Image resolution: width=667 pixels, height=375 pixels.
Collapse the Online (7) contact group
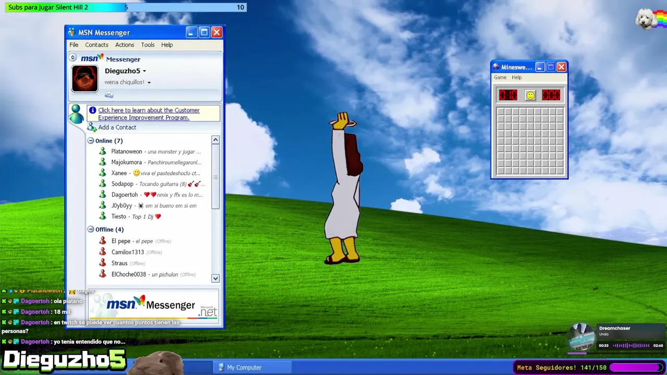tap(91, 141)
